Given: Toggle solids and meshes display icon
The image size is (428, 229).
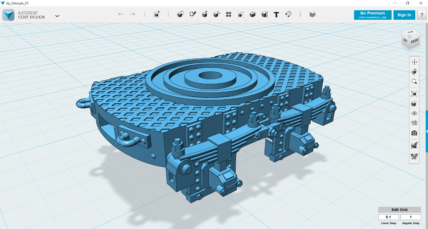Looking at the screenshot, I should 414,145.
